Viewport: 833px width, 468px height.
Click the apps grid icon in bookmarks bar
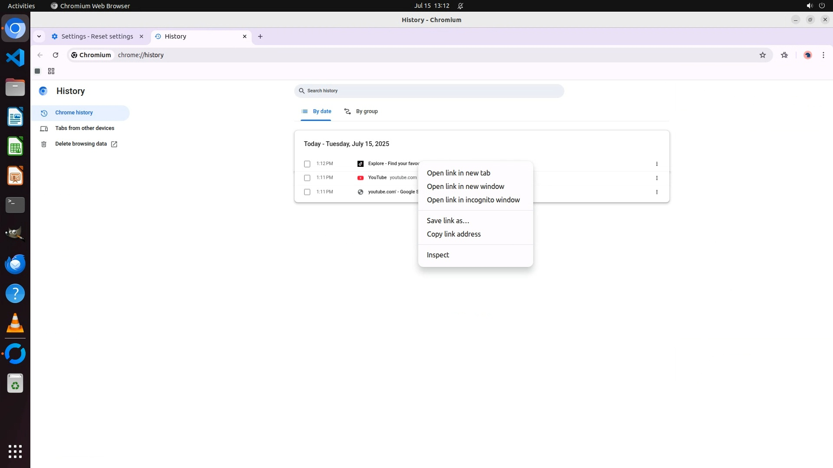tap(51, 71)
